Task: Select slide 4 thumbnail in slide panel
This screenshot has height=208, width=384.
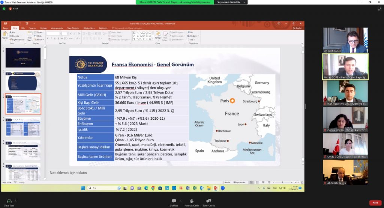Action: tap(23, 127)
